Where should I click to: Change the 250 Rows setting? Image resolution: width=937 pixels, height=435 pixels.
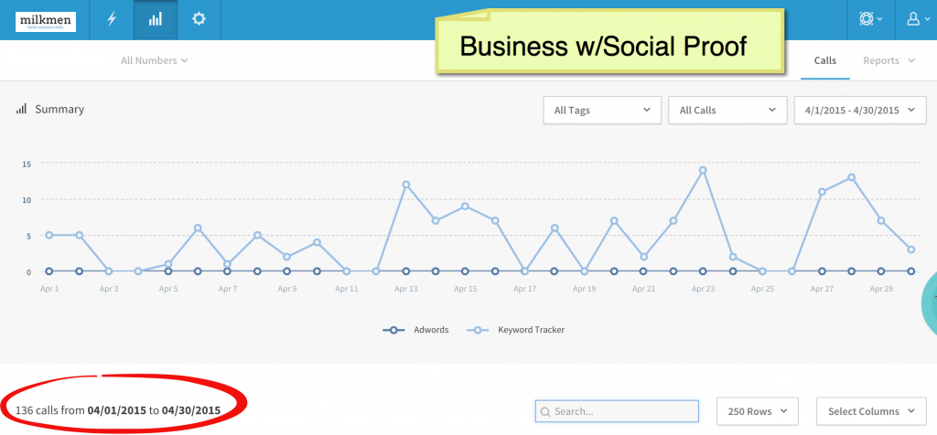(x=757, y=411)
